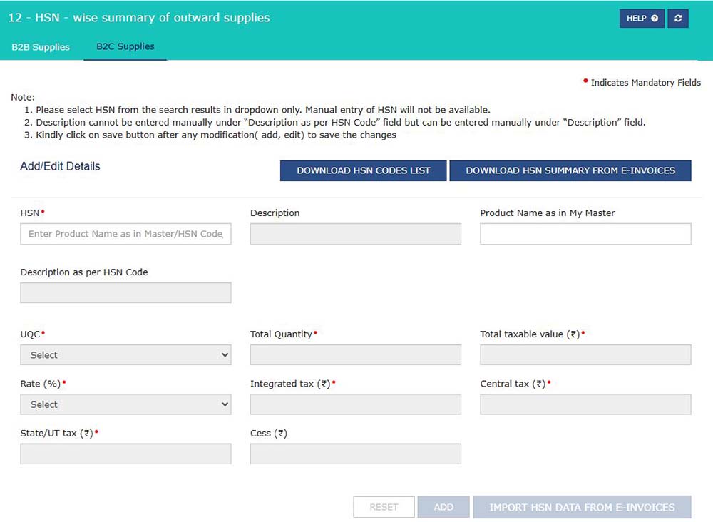This screenshot has width=713, height=522.
Task: Select the Central tax input
Action: pyautogui.click(x=585, y=404)
